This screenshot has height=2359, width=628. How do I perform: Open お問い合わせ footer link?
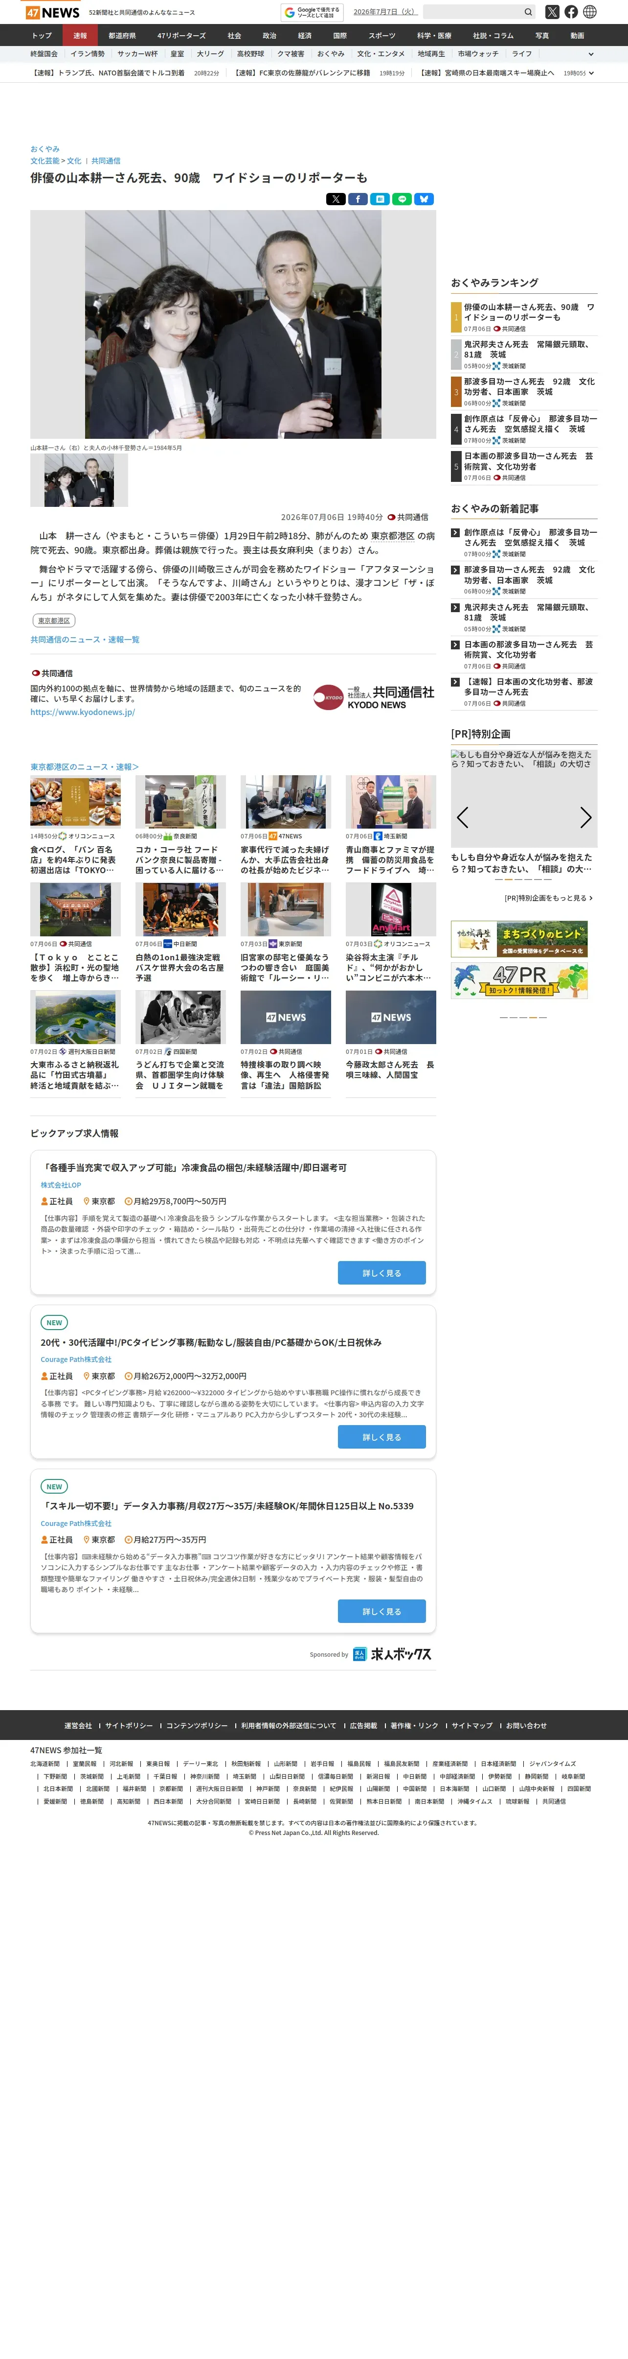[527, 1726]
